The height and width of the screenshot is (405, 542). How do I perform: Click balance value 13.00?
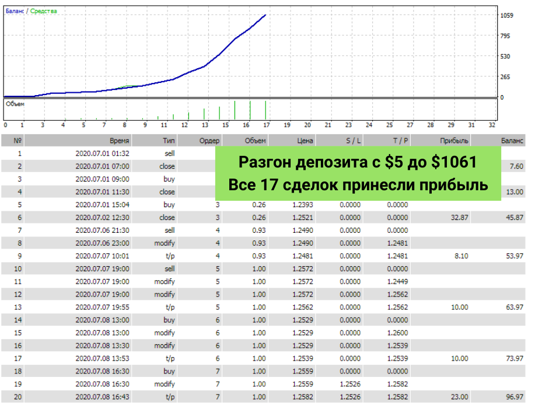(x=515, y=191)
